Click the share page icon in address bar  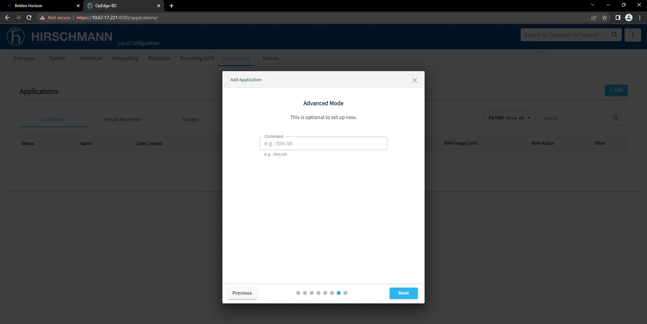tap(594, 18)
